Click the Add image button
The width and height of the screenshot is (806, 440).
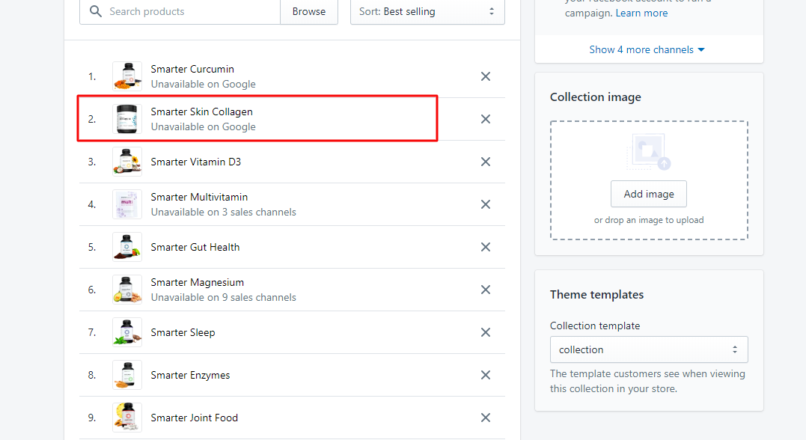[648, 194]
